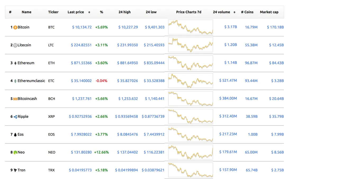Open the Bitcoin name link

tap(23, 27)
